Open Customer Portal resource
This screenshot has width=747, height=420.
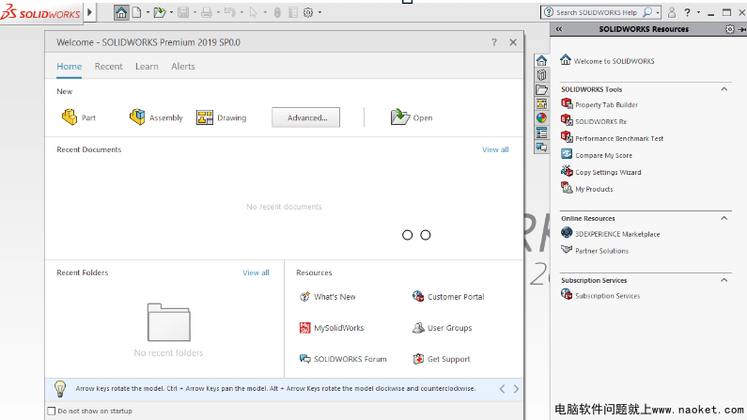tap(448, 297)
